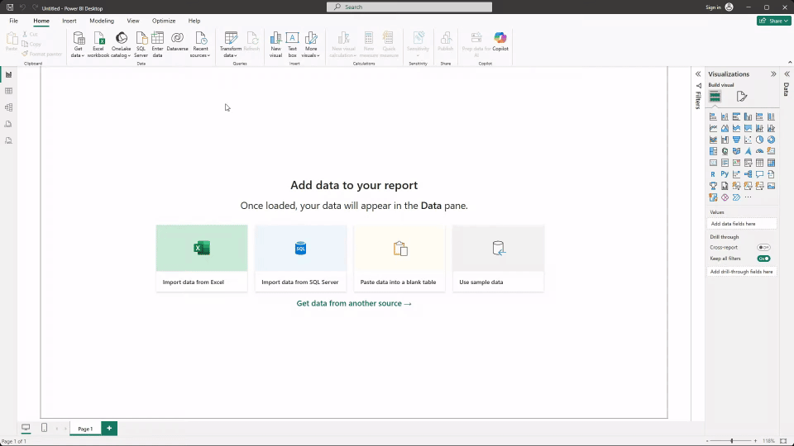Toggle Keep all filters switch
This screenshot has width=794, height=446.
763,259
